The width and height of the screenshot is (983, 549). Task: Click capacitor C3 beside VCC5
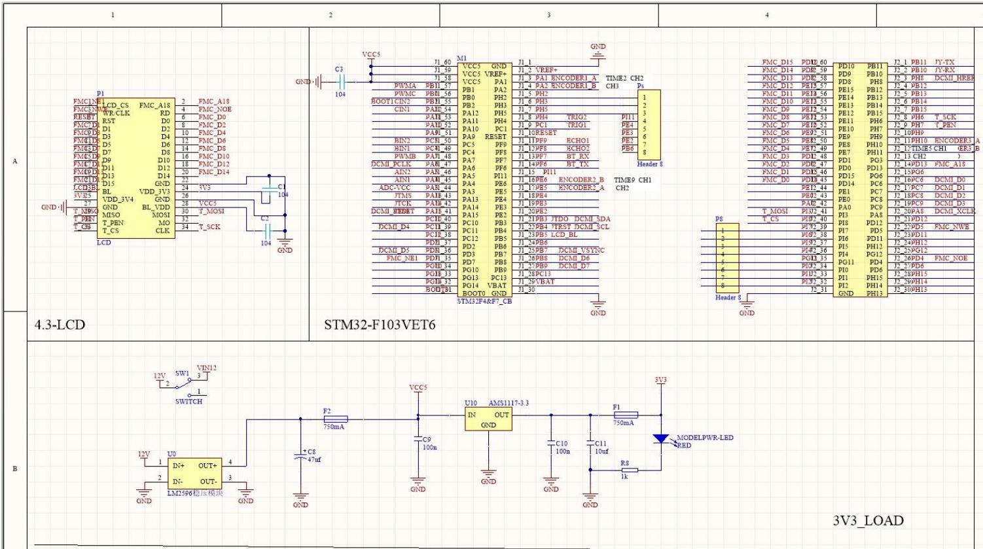point(340,82)
